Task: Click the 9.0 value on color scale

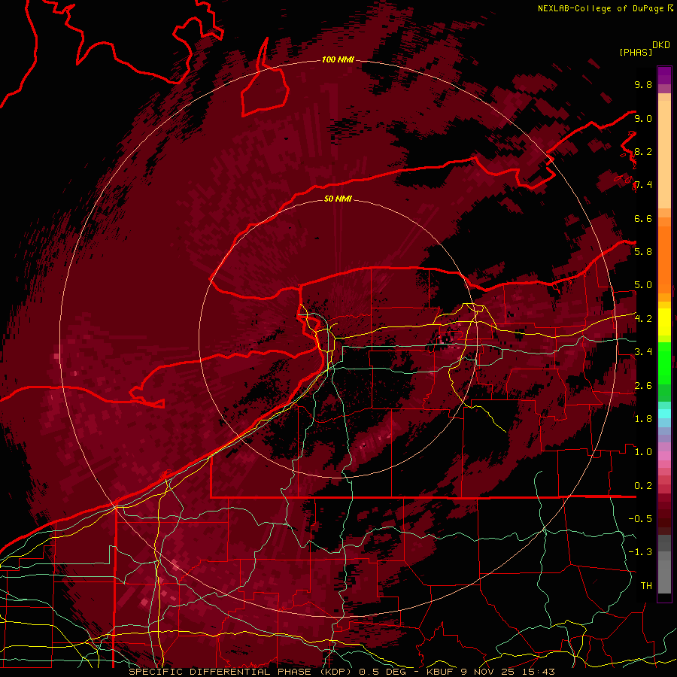Action: tap(643, 118)
